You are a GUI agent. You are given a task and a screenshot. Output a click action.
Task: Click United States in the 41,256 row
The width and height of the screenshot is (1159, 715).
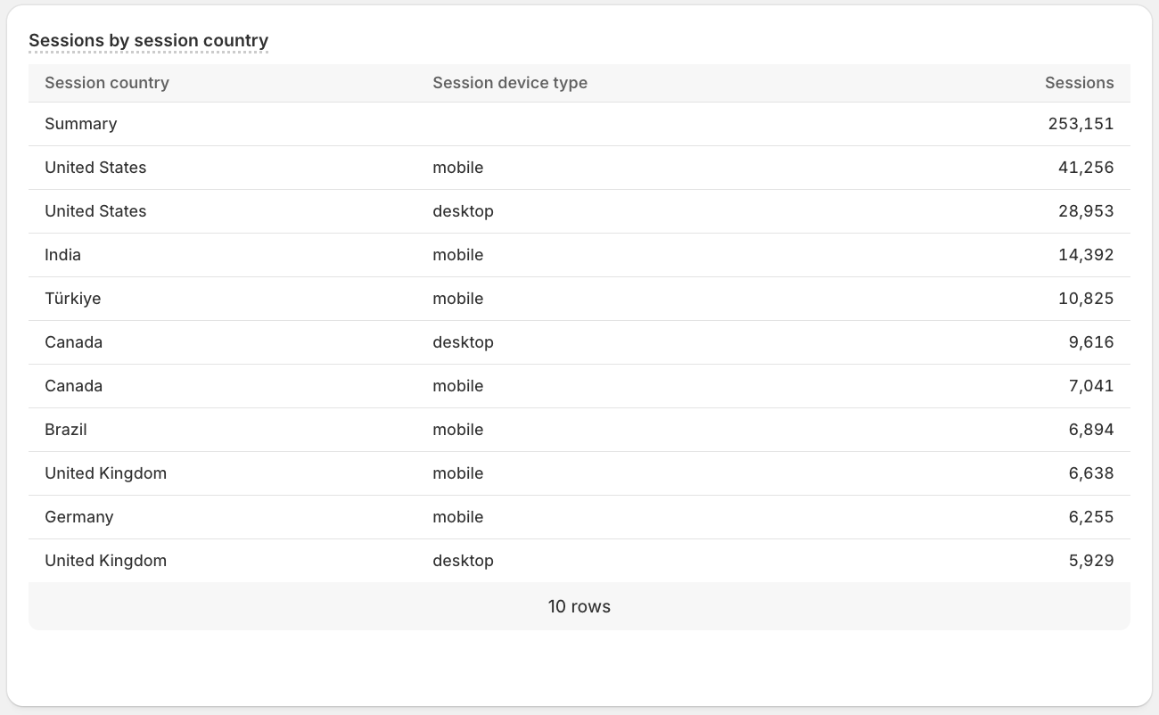click(95, 168)
